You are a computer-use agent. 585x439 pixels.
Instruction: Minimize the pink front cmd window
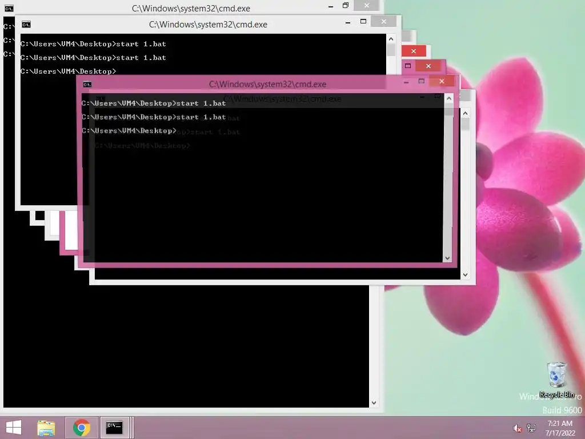(406, 82)
